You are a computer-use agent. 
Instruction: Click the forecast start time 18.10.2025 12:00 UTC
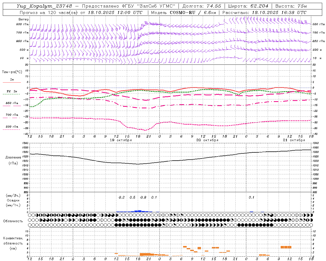pyautogui.click(x=115, y=12)
